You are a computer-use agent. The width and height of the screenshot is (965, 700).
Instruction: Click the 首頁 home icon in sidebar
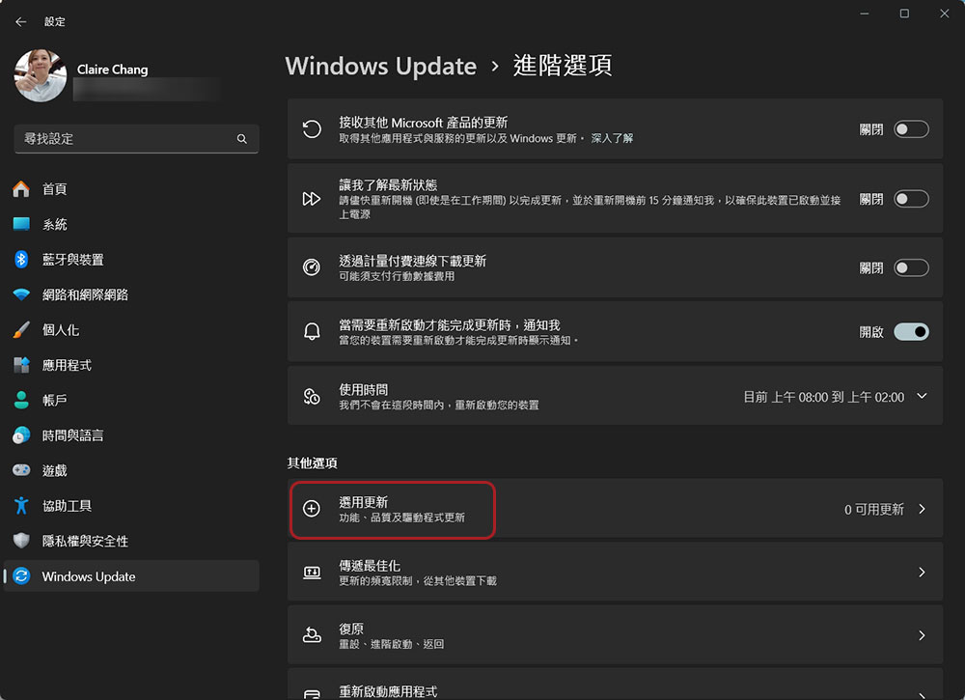(21, 189)
